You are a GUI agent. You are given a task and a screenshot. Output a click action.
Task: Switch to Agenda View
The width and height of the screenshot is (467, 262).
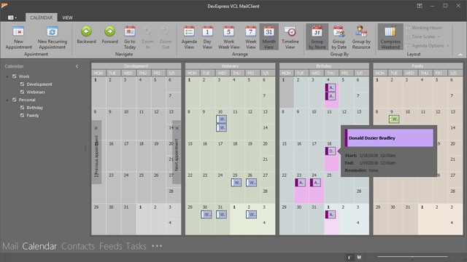[189, 38]
